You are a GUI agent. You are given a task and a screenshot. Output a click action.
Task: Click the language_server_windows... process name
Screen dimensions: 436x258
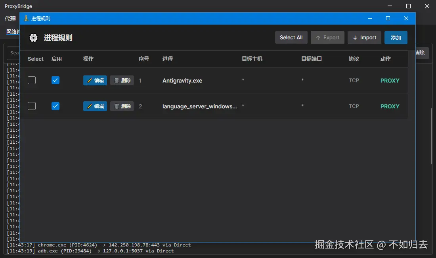(200, 106)
